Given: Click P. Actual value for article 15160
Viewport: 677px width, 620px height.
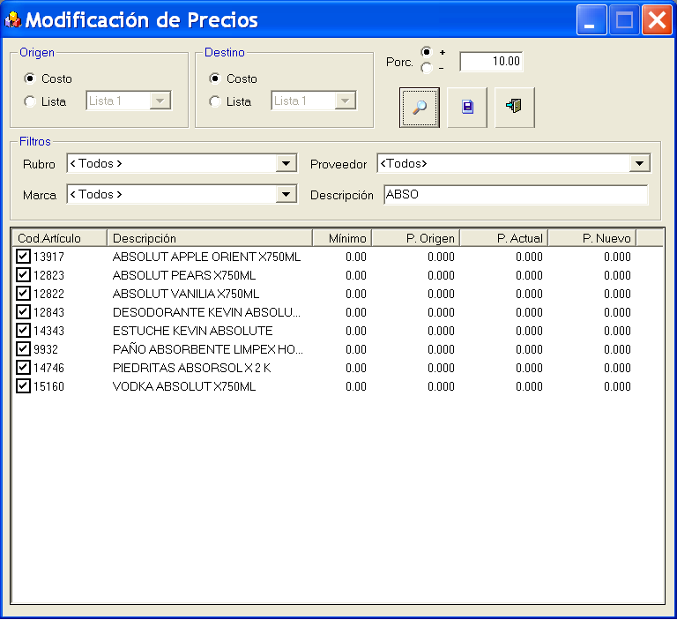Looking at the screenshot, I should point(529,386).
